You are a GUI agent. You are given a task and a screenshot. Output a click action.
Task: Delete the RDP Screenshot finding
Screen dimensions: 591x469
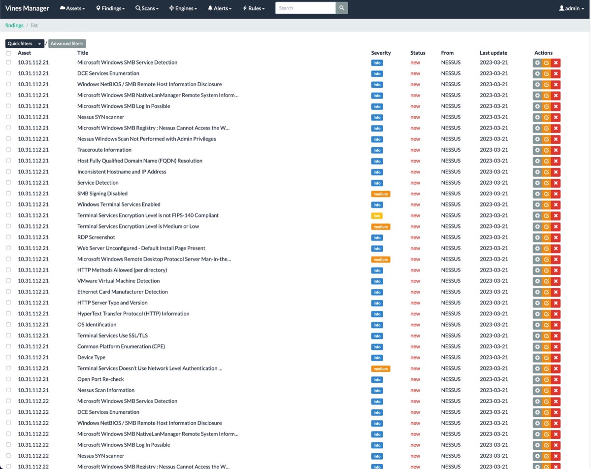556,237
